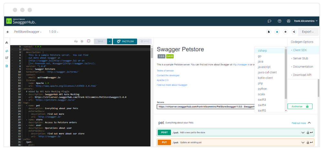Click the Authorize button
This screenshot has height=152, width=323.
[x=300, y=106]
